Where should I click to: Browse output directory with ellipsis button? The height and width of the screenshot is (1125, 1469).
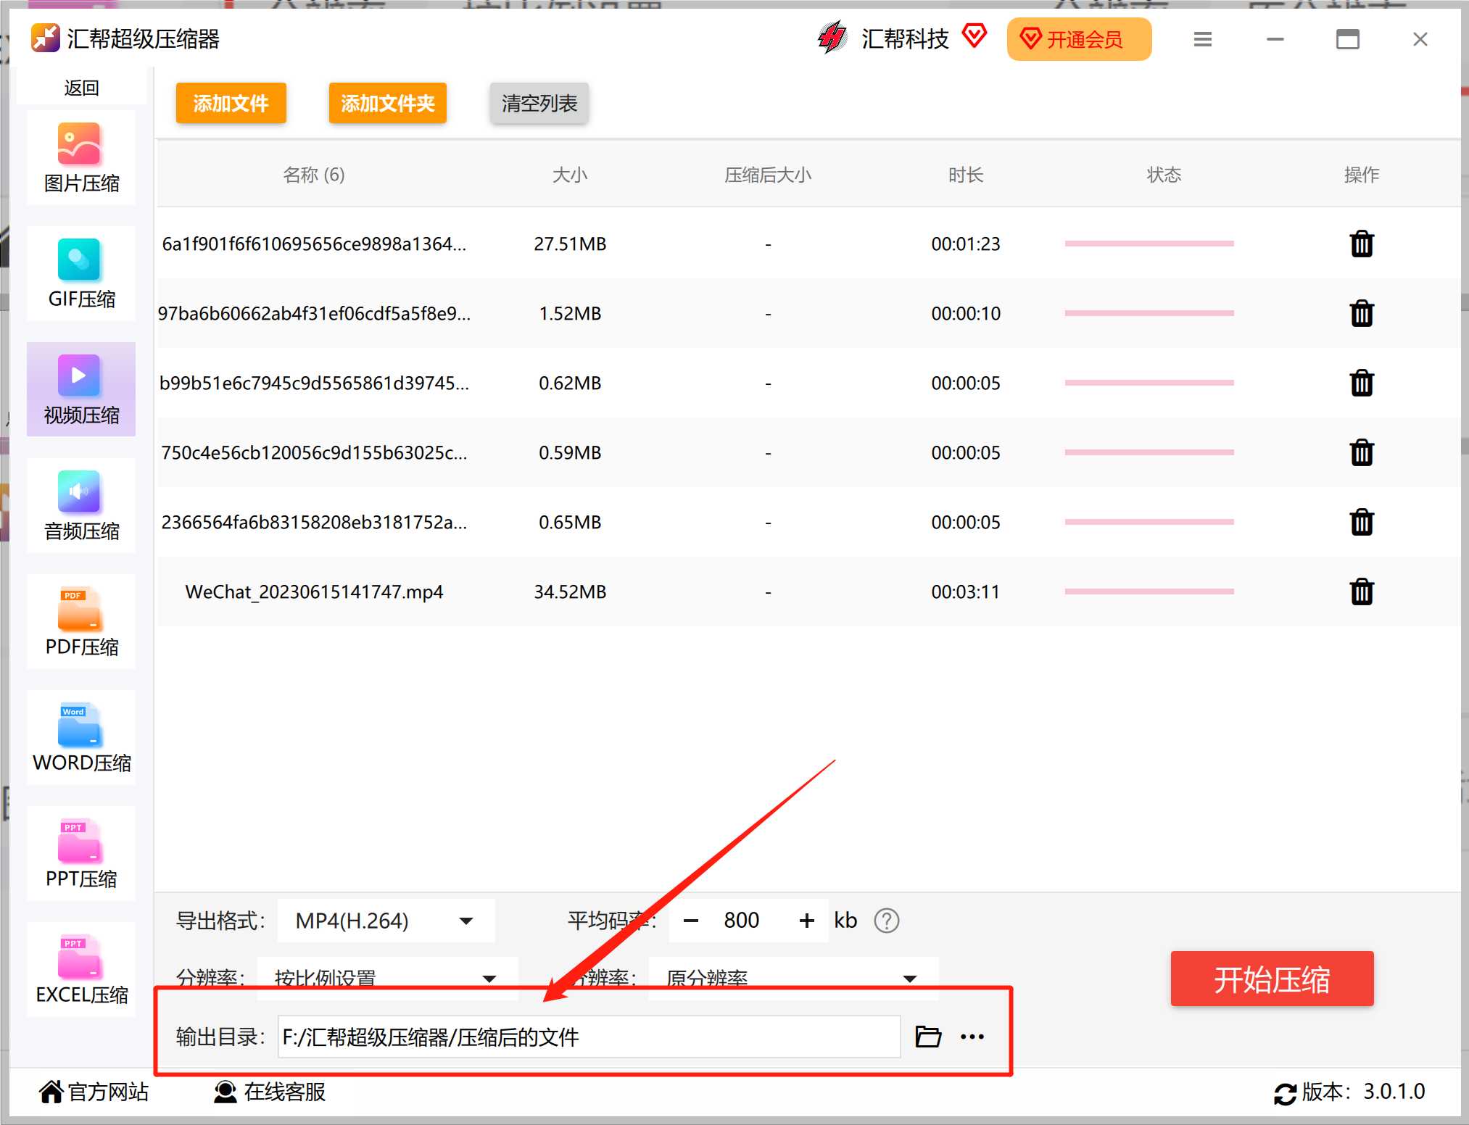972,1037
